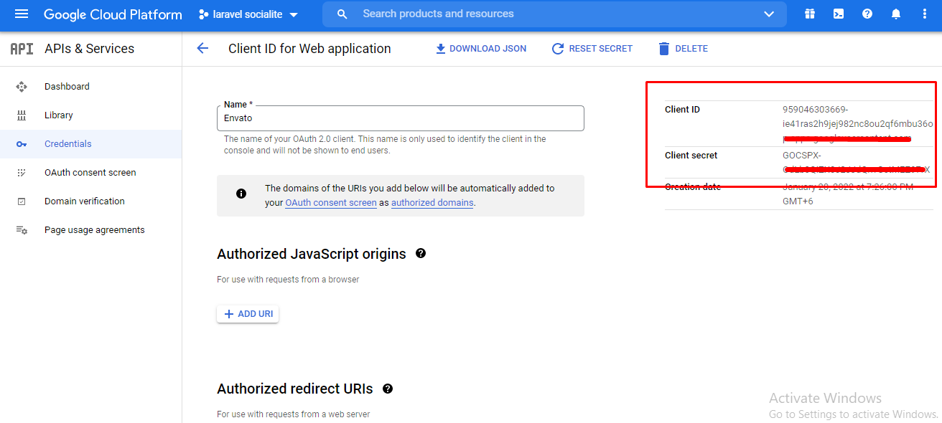Select Library in the sidebar
The image size is (942, 423).
59,115
